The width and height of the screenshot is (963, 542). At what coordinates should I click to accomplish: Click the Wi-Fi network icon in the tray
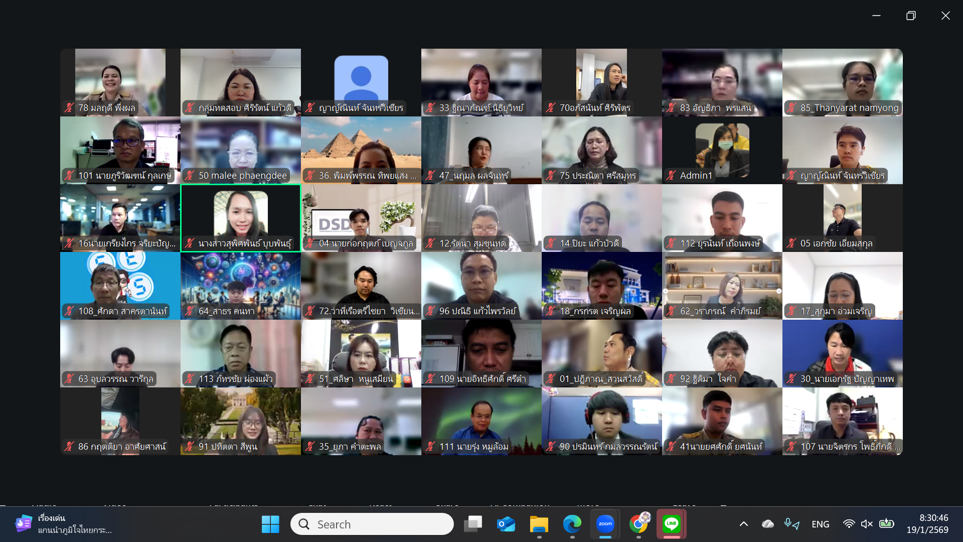pyautogui.click(x=849, y=524)
